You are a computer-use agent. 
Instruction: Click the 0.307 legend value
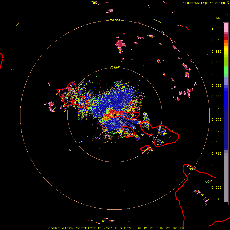216,176
